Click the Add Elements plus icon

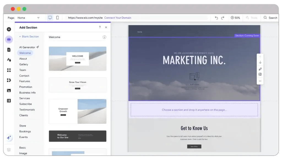pos(9,29)
